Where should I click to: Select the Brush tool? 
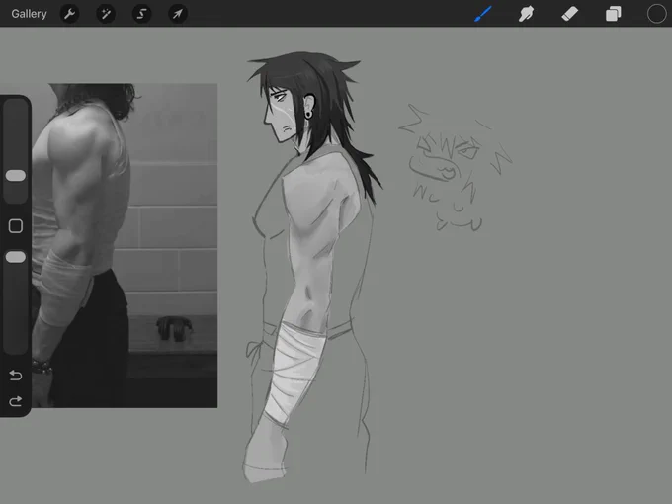[483, 14]
